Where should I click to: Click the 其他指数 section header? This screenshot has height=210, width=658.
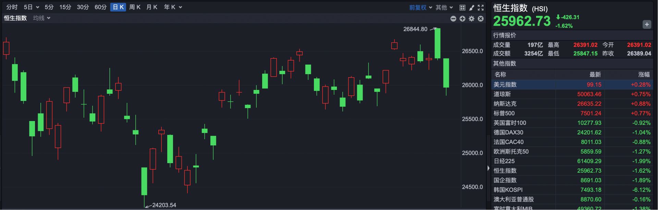click(504, 64)
